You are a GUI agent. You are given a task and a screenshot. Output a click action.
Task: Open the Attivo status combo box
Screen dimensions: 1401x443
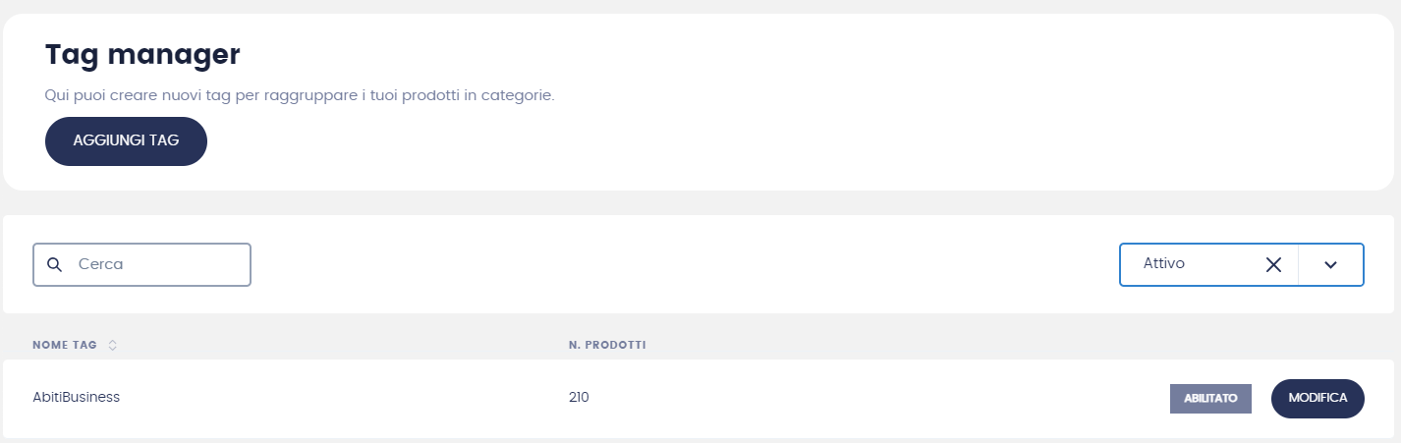1189,264
